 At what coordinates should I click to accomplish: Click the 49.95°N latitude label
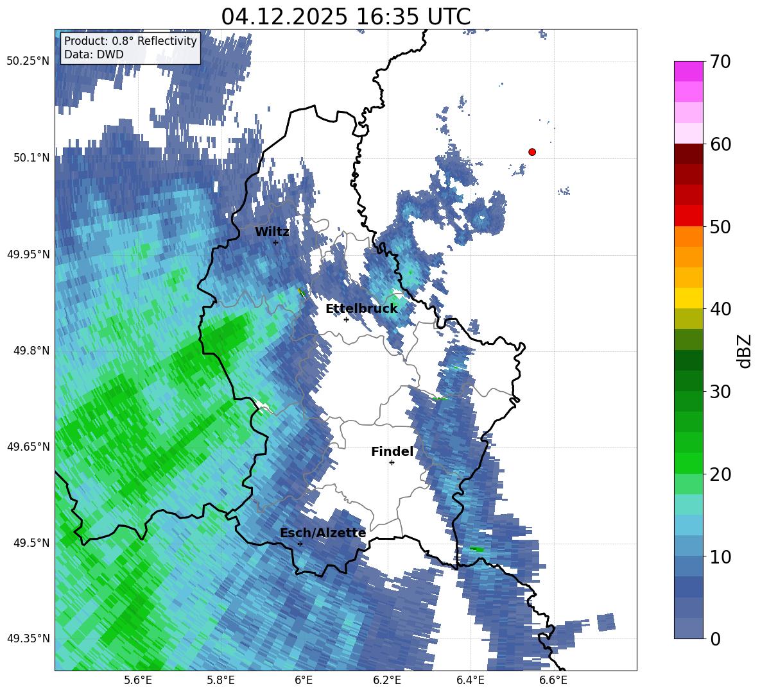click(x=28, y=254)
